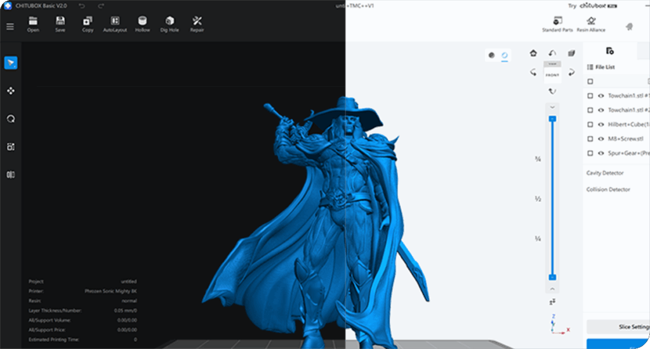This screenshot has height=349, width=650.
Task: Click the Repair tool icon
Action: point(197,21)
